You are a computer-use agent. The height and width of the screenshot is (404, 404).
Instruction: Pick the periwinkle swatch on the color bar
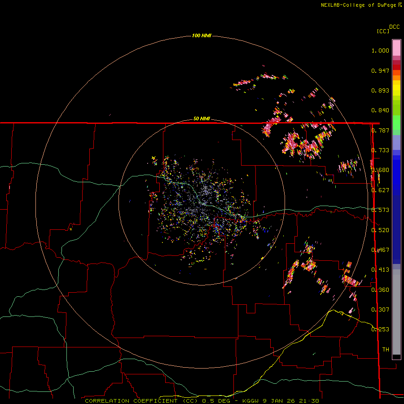(396, 142)
